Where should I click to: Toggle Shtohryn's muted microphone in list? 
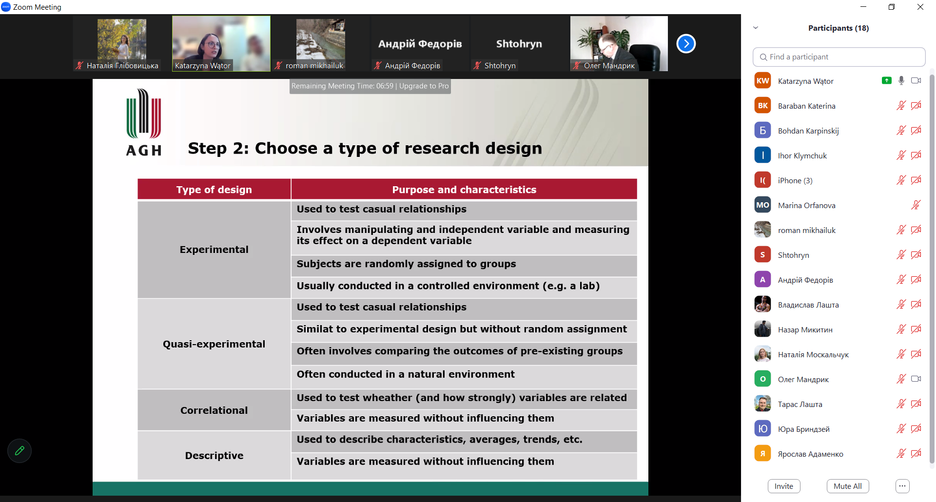[x=901, y=255]
